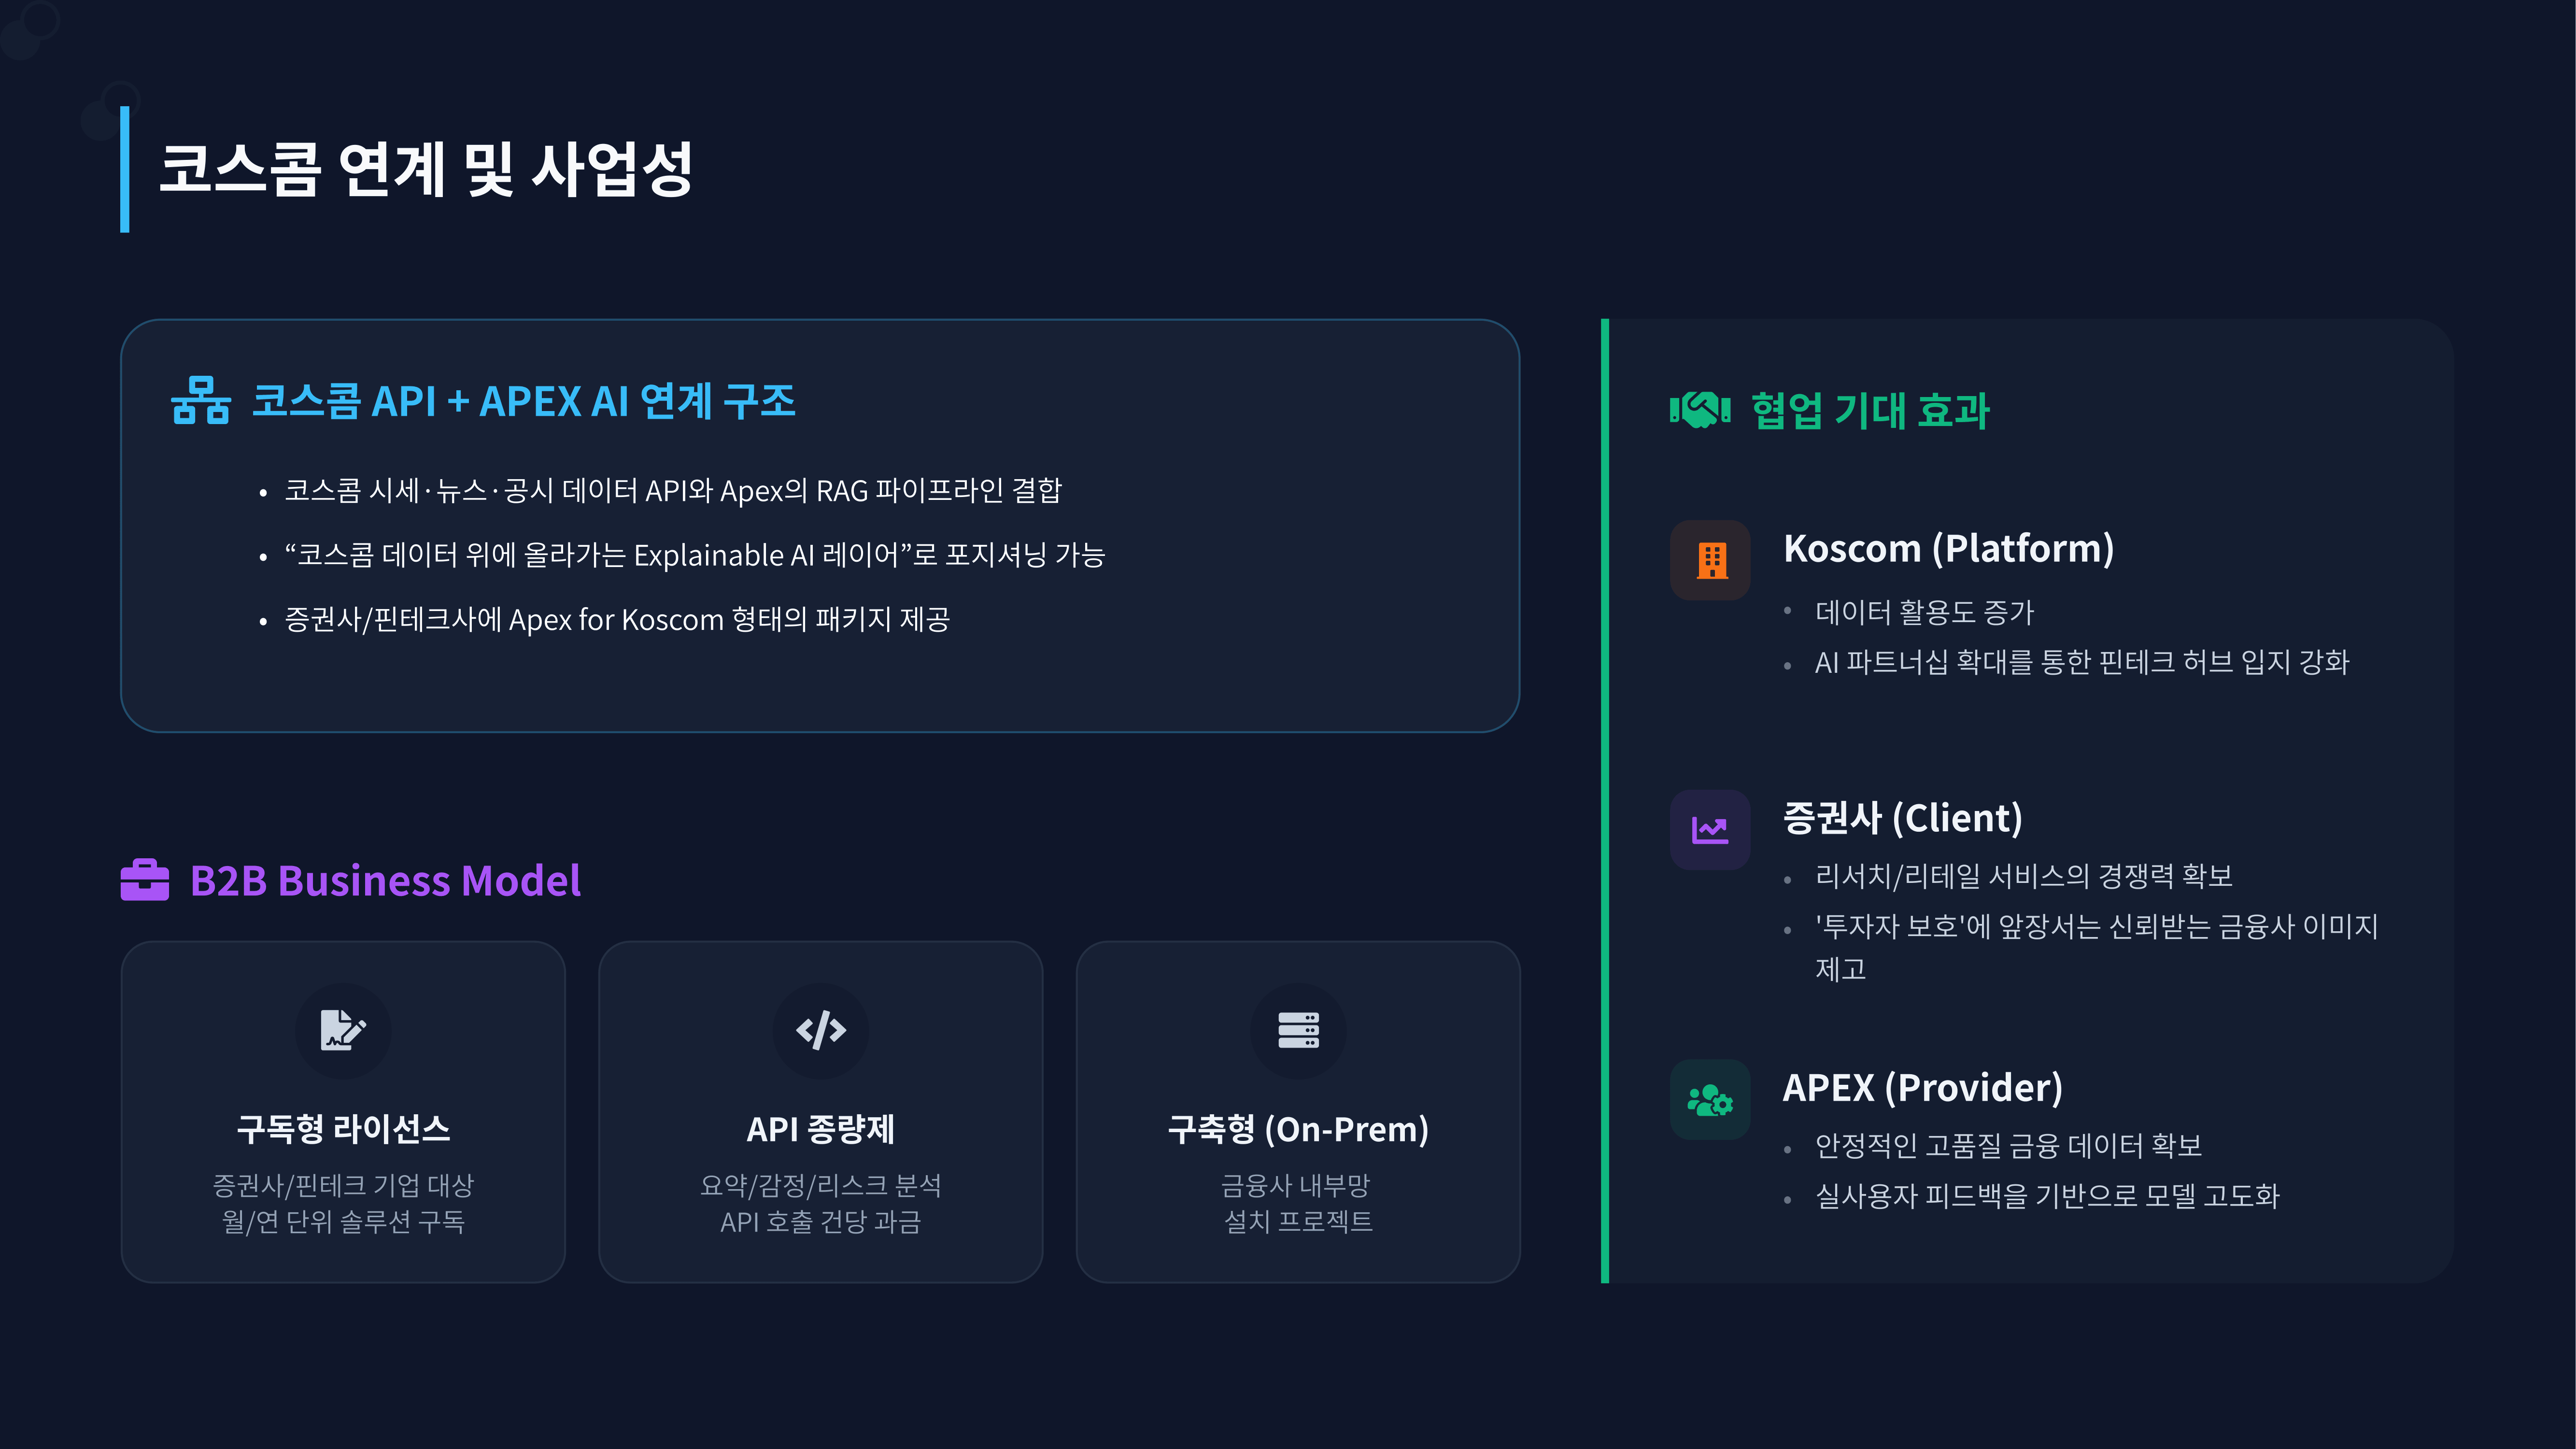This screenshot has width=2576, height=1449.
Task: Click the APEX (Provider) heading
Action: (1922, 1087)
